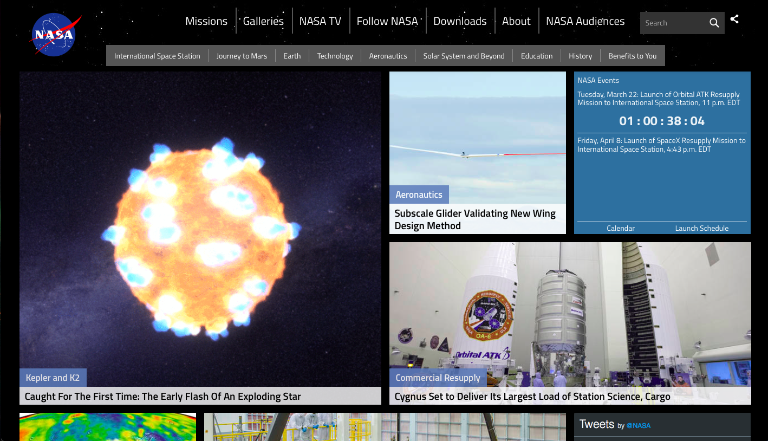The image size is (768, 441).
Task: Open the Launch Schedule link
Action: click(701, 228)
